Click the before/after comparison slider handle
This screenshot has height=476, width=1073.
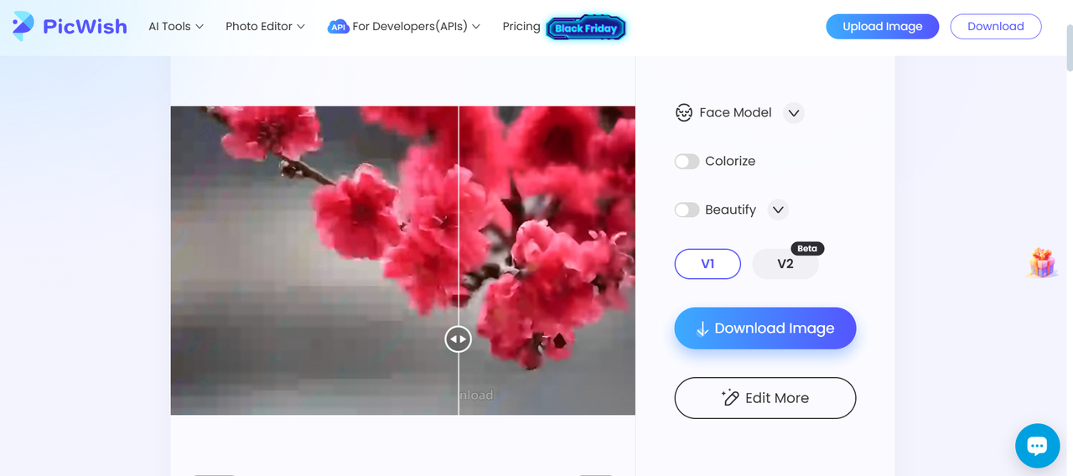tap(459, 339)
